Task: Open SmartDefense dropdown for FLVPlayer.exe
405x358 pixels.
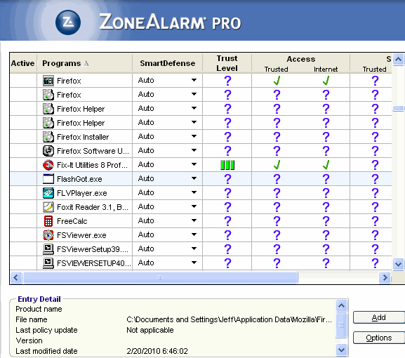Action: [194, 192]
